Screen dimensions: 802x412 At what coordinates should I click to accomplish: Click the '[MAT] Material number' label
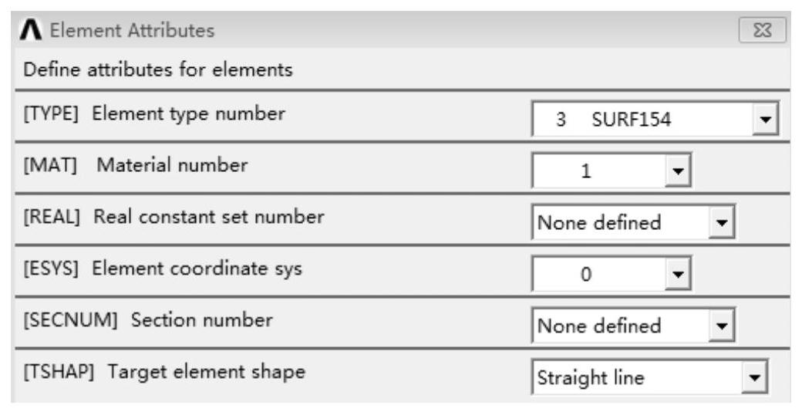(x=132, y=165)
